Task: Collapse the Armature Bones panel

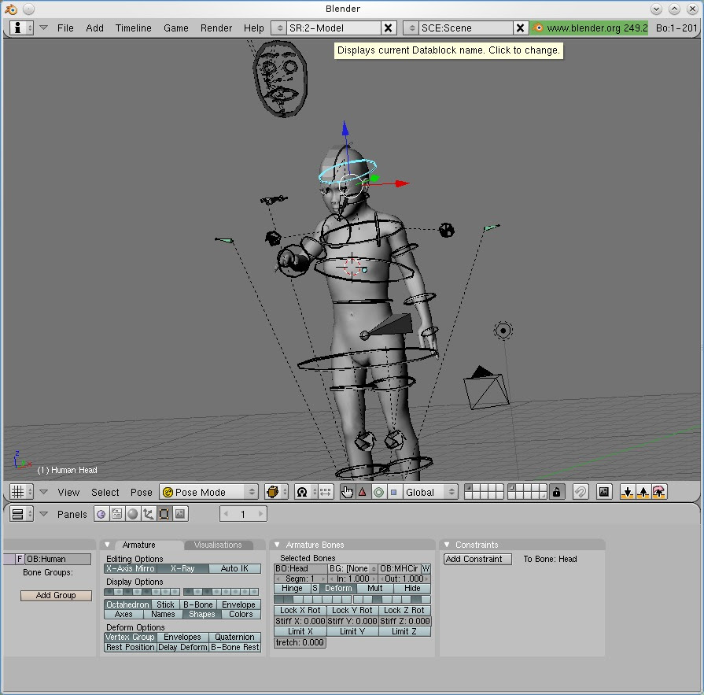Action: click(x=277, y=545)
